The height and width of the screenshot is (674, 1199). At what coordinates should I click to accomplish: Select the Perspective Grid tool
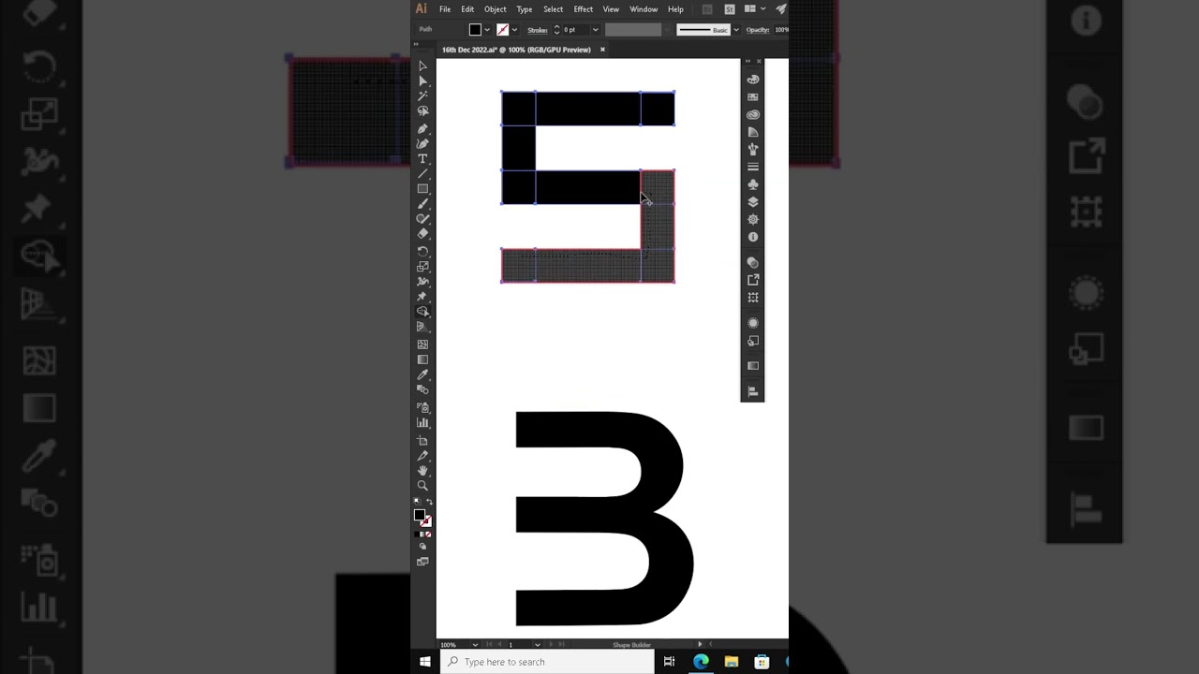pyautogui.click(x=422, y=326)
